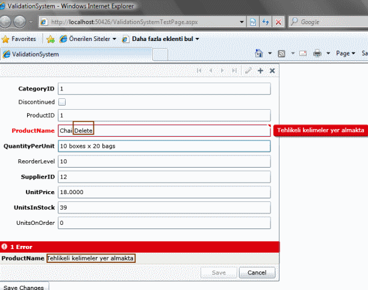Image resolution: width=368 pixels, height=290 pixels.
Task: Open the Favorites button
Action: pos(19,39)
